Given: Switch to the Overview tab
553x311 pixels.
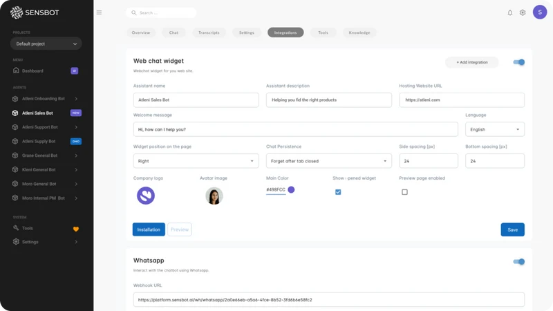Looking at the screenshot, I should click(141, 32).
